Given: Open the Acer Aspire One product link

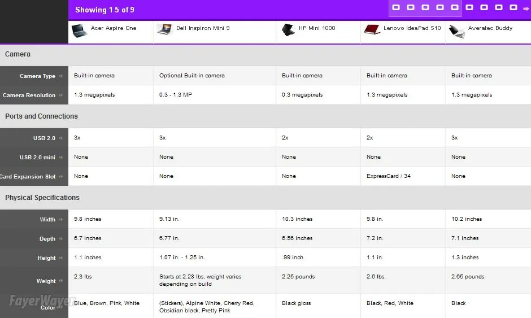Looking at the screenshot, I should click(x=114, y=28).
